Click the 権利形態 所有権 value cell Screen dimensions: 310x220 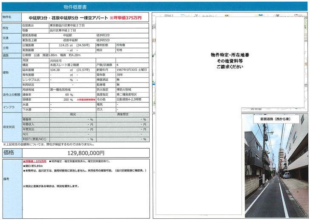(x=132, y=45)
